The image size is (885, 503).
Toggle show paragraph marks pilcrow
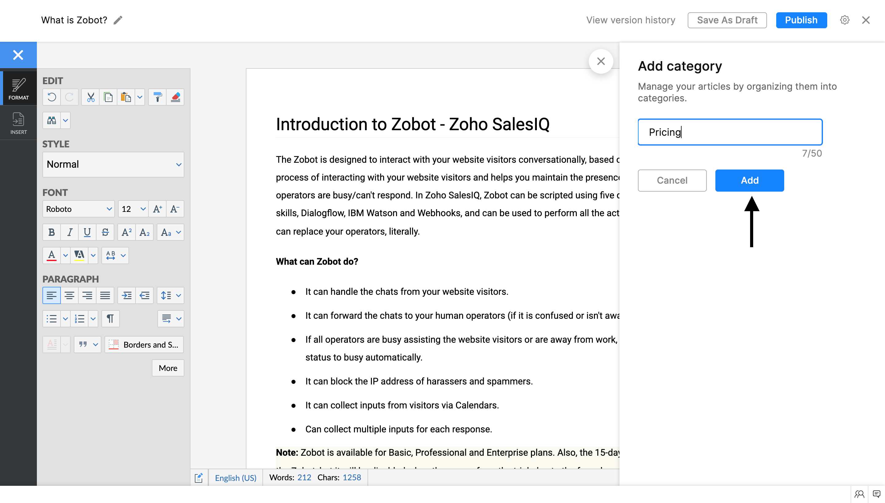pos(110,318)
